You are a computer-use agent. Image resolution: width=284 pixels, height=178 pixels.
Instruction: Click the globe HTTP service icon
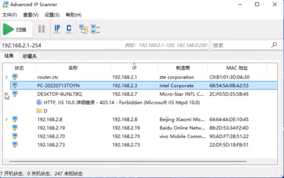click(x=39, y=102)
